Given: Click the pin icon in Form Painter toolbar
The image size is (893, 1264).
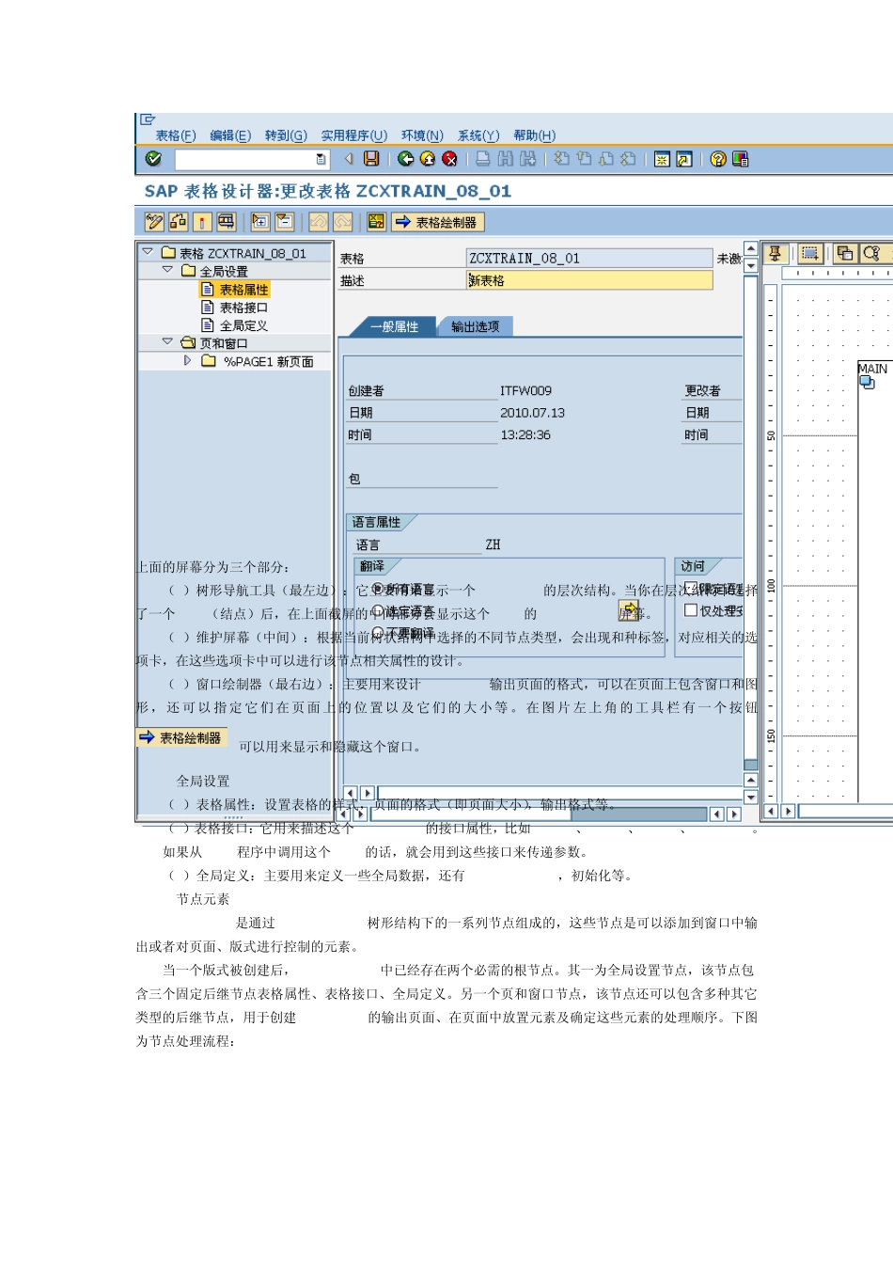Looking at the screenshot, I should point(775,253).
